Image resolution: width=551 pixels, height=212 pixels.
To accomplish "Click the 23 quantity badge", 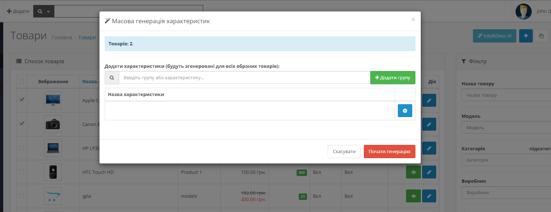I will 303,197.
